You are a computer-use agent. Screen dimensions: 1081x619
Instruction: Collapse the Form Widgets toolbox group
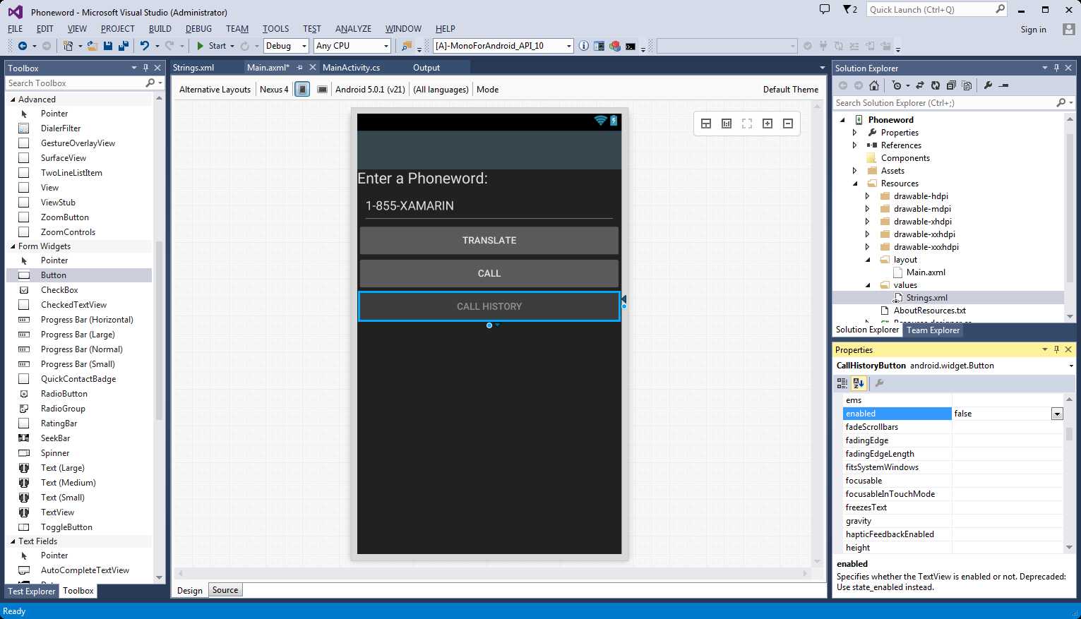click(13, 246)
